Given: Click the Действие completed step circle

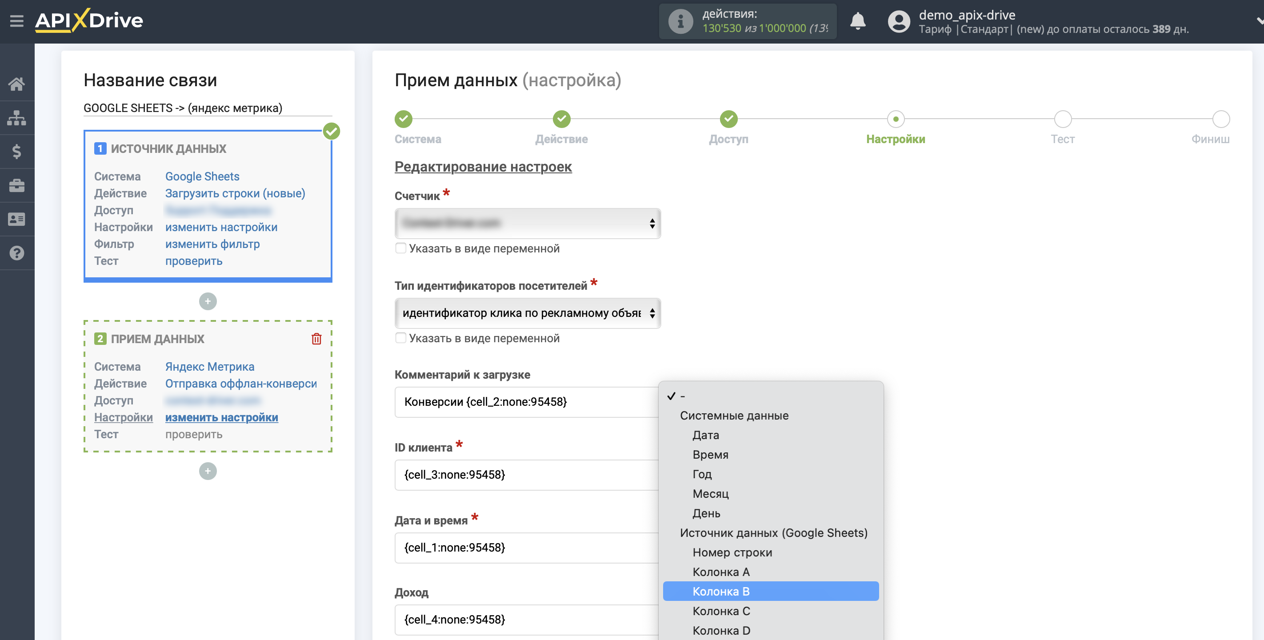Looking at the screenshot, I should point(561,119).
